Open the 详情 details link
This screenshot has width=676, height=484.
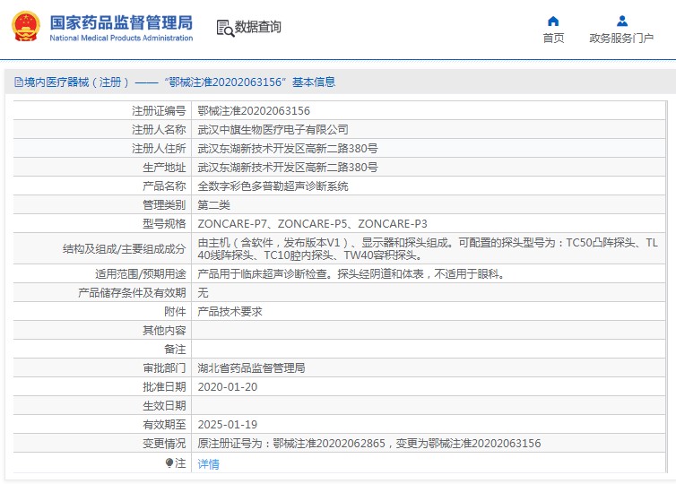208,463
